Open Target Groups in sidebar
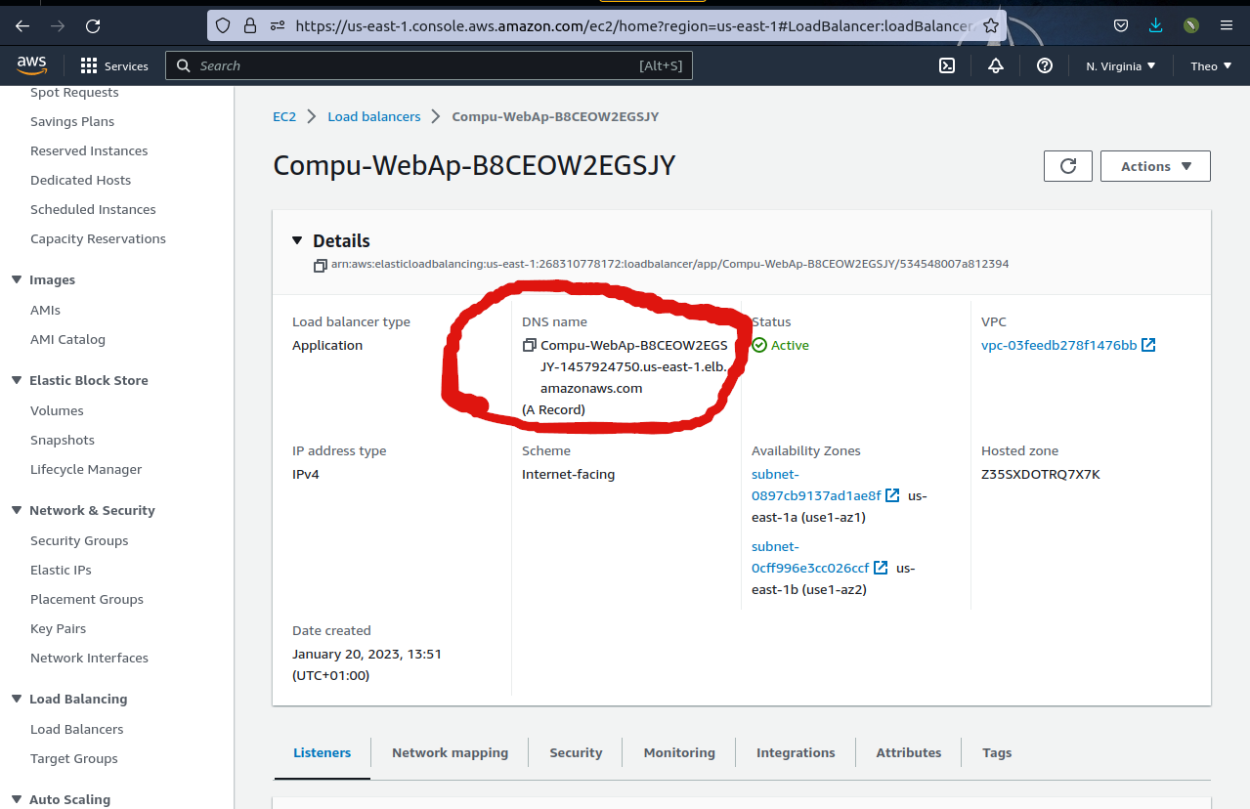This screenshot has width=1250, height=809. 73,758
